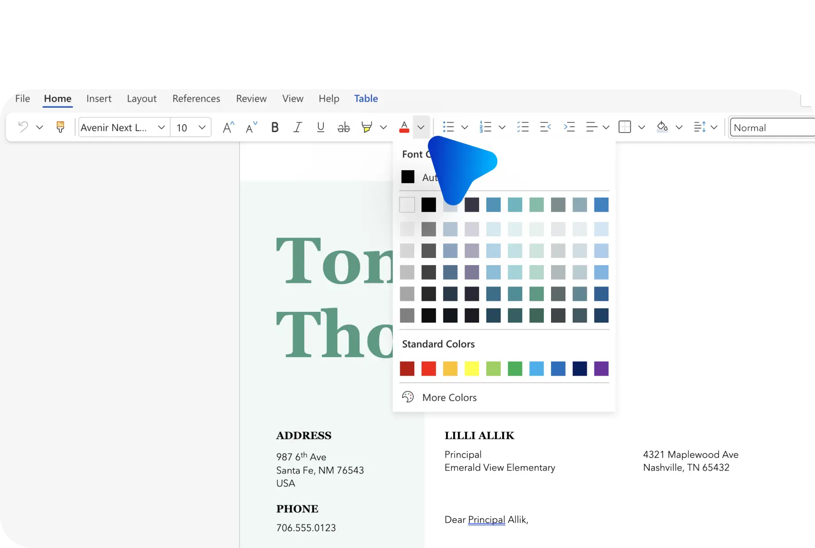This screenshot has width=815, height=548.
Task: Switch to the Insert tab
Action: 99,99
